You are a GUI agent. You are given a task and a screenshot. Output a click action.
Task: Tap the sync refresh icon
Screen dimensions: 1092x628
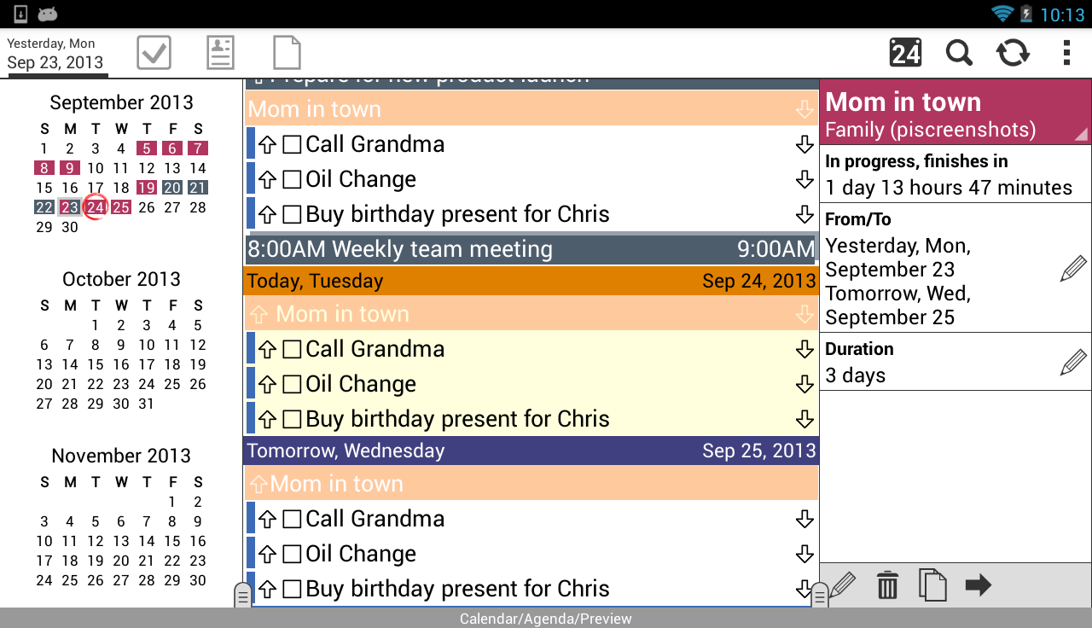coord(1013,53)
